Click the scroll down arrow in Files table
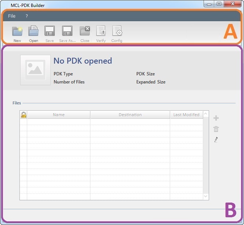The image size is (244, 225). tap(206, 197)
